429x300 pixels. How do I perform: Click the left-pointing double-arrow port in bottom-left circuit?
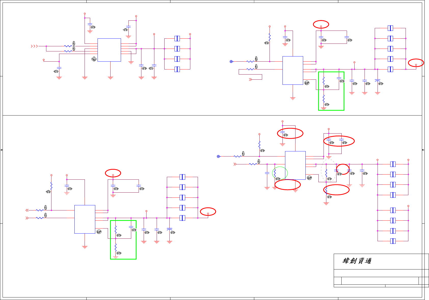(x=27, y=210)
